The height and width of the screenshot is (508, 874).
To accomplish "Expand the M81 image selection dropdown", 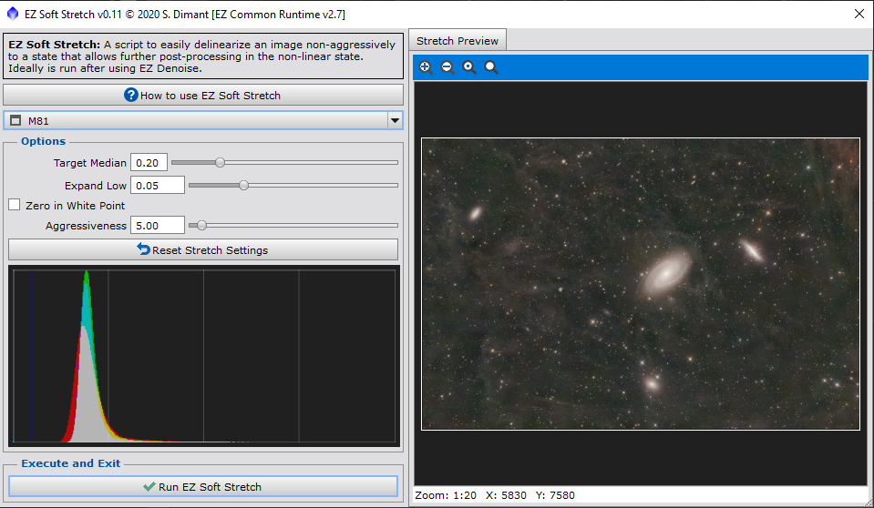I will tap(395, 120).
